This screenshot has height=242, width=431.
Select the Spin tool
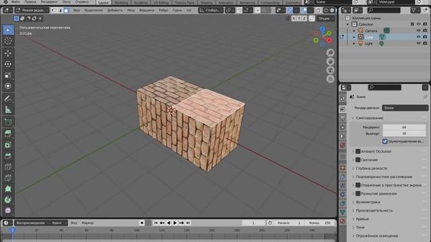tap(8, 200)
